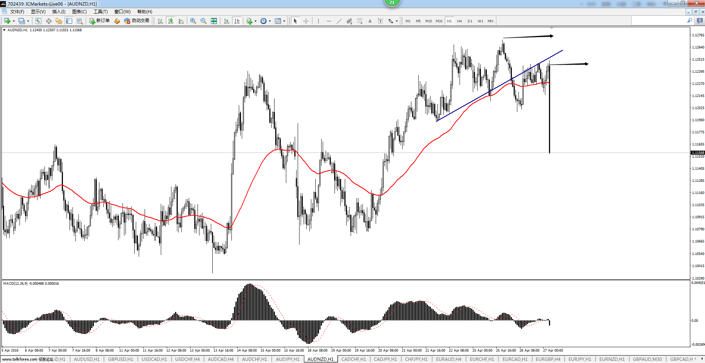Open the community chat icon

click(699, 21)
